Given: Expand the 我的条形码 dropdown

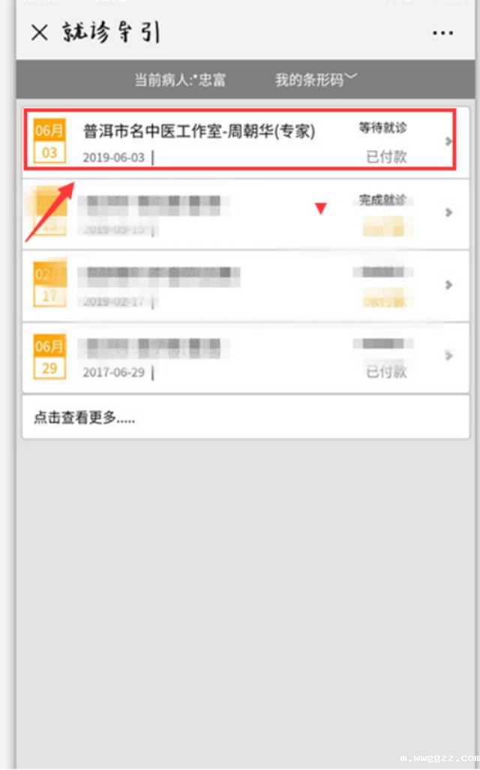Looking at the screenshot, I should pos(316,80).
